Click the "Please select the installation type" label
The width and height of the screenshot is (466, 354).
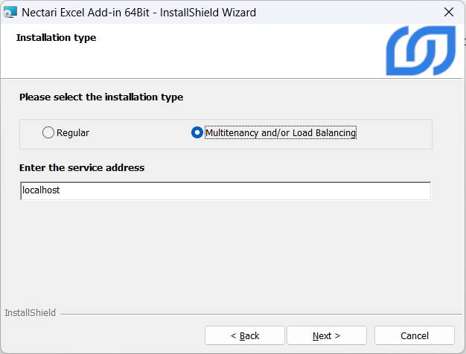tap(101, 97)
